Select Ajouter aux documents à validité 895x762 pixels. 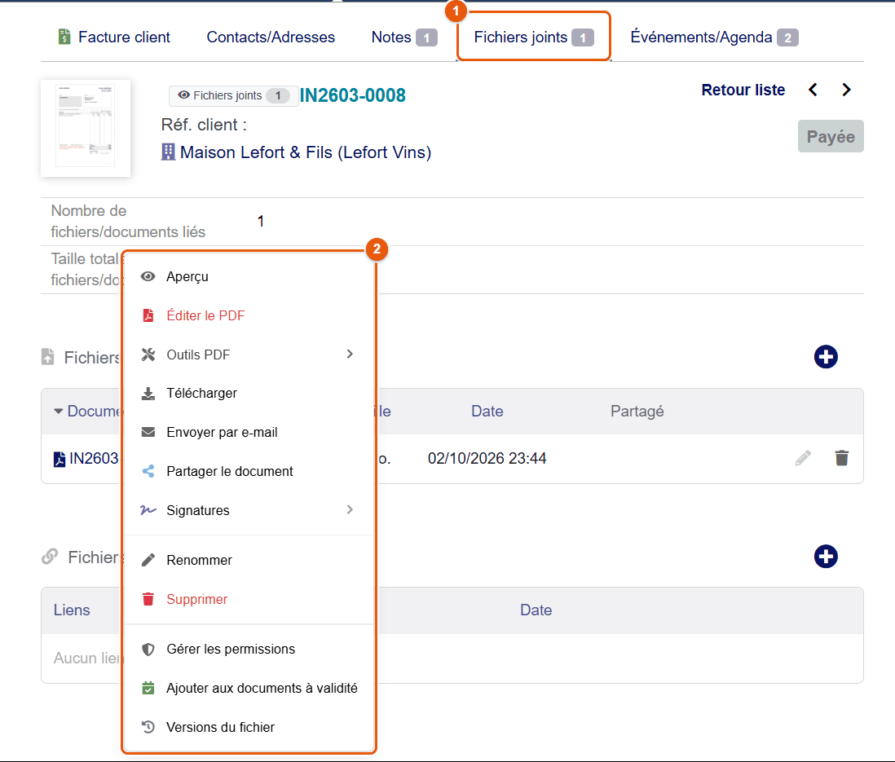249,689
